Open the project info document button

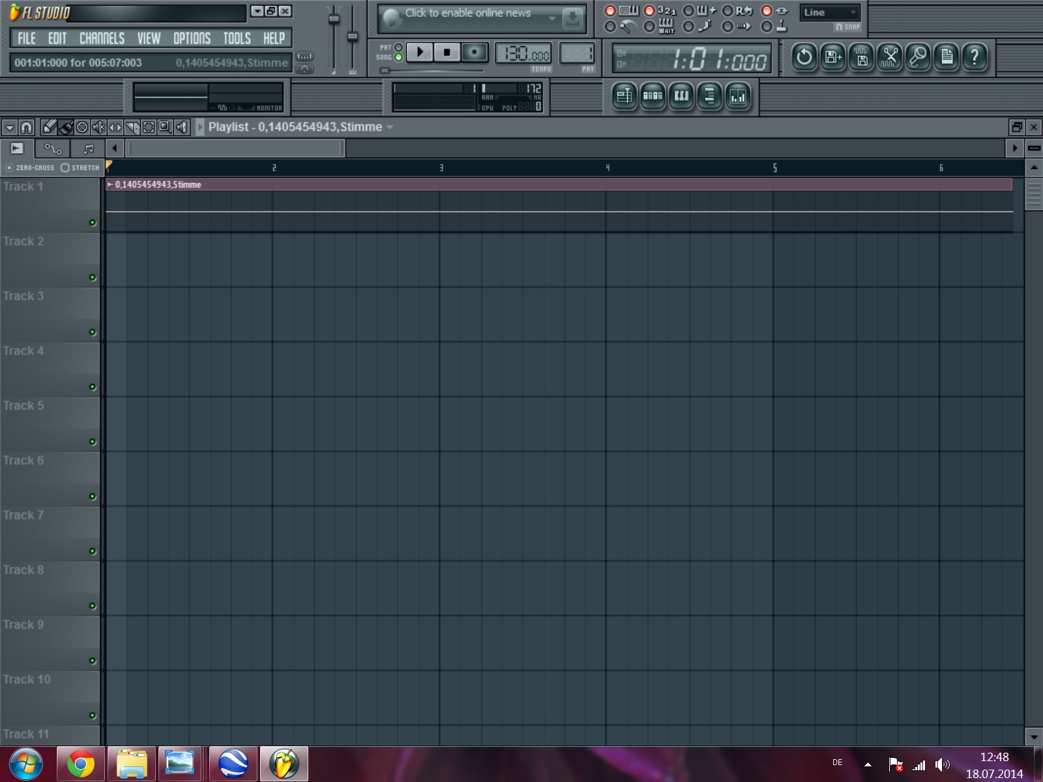[947, 57]
